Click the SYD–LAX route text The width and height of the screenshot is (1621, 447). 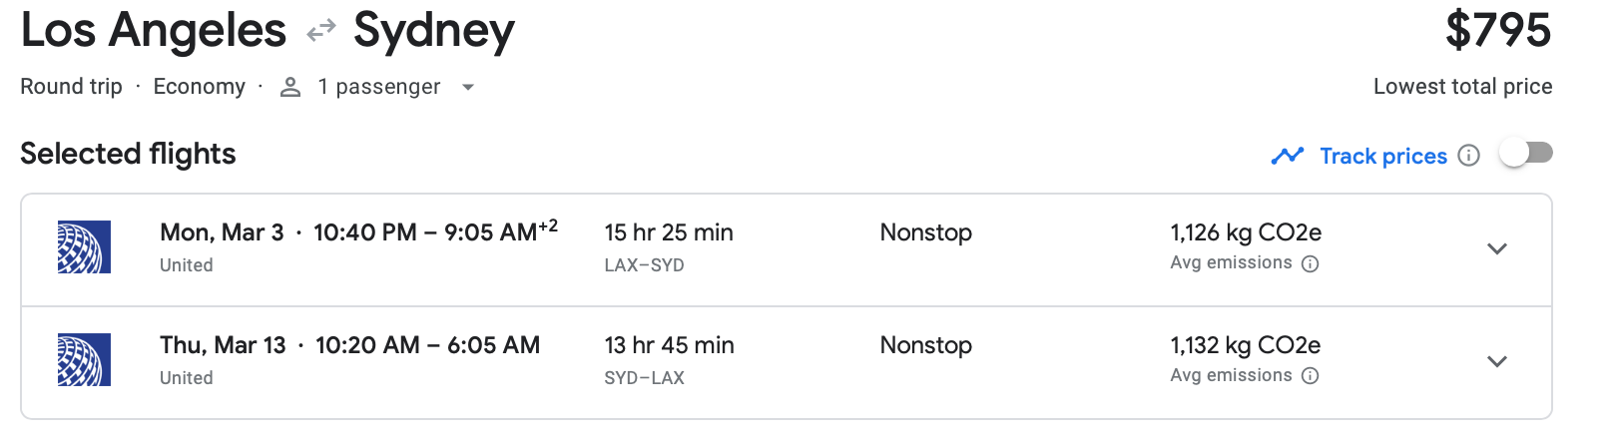644,378
